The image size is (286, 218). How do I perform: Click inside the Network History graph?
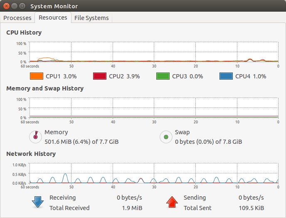pos(153,173)
